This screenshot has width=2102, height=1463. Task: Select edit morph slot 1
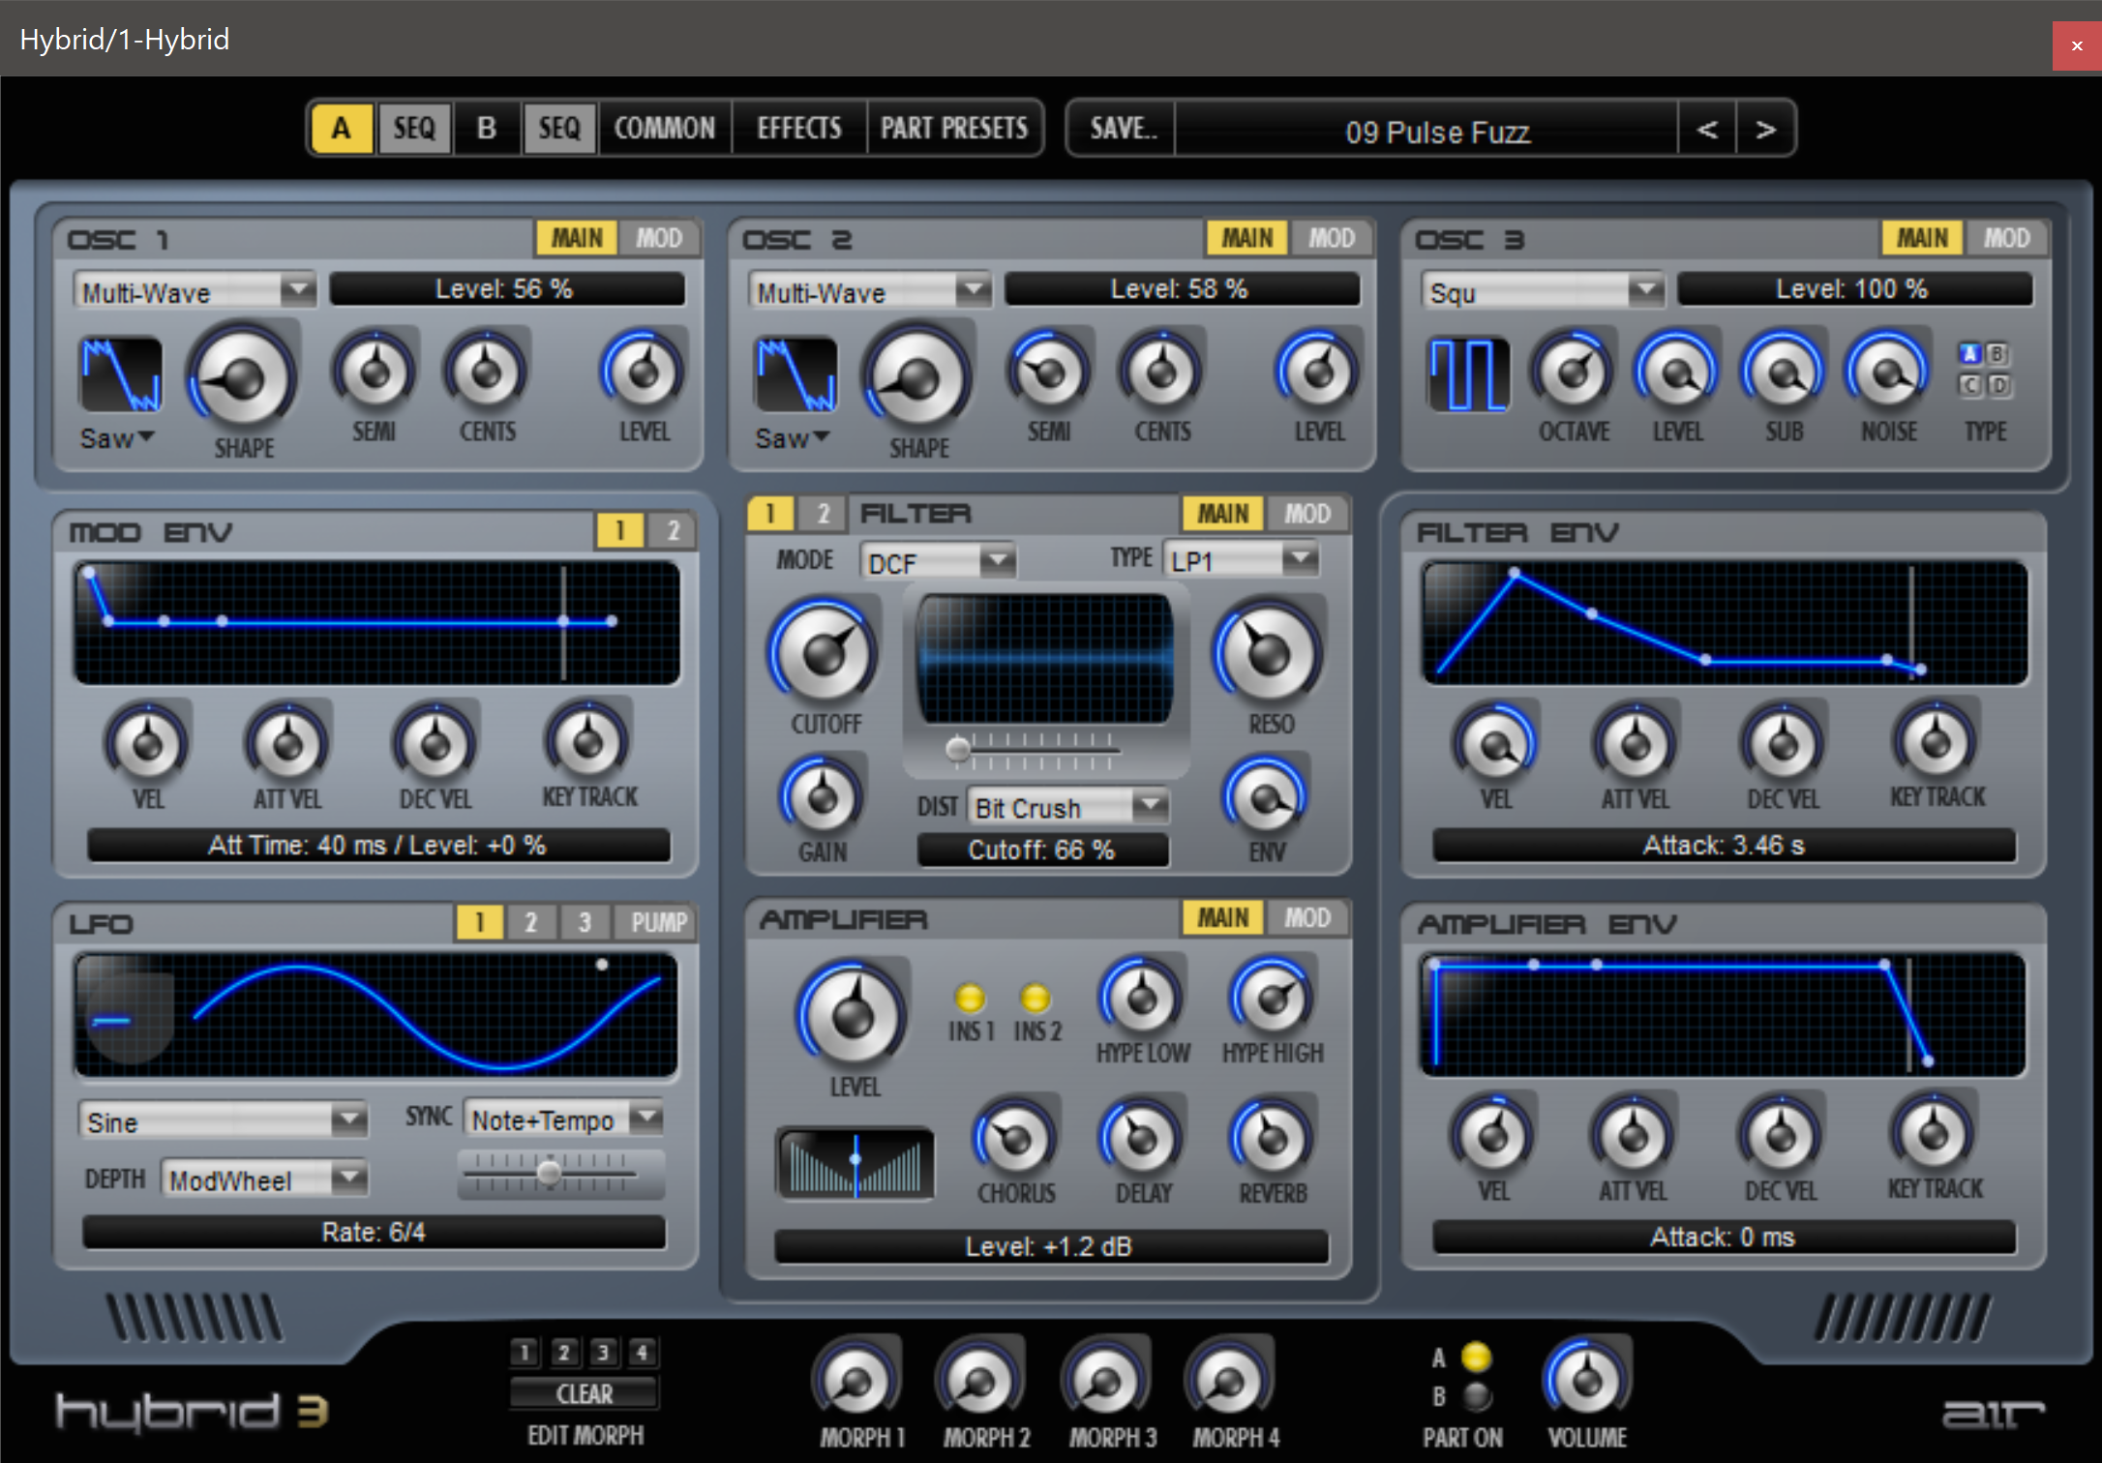(x=525, y=1352)
